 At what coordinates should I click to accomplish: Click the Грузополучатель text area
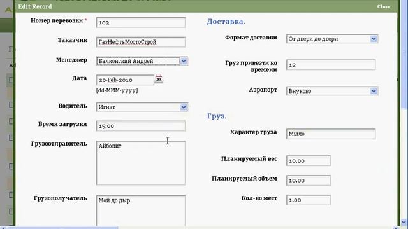[x=141, y=211]
